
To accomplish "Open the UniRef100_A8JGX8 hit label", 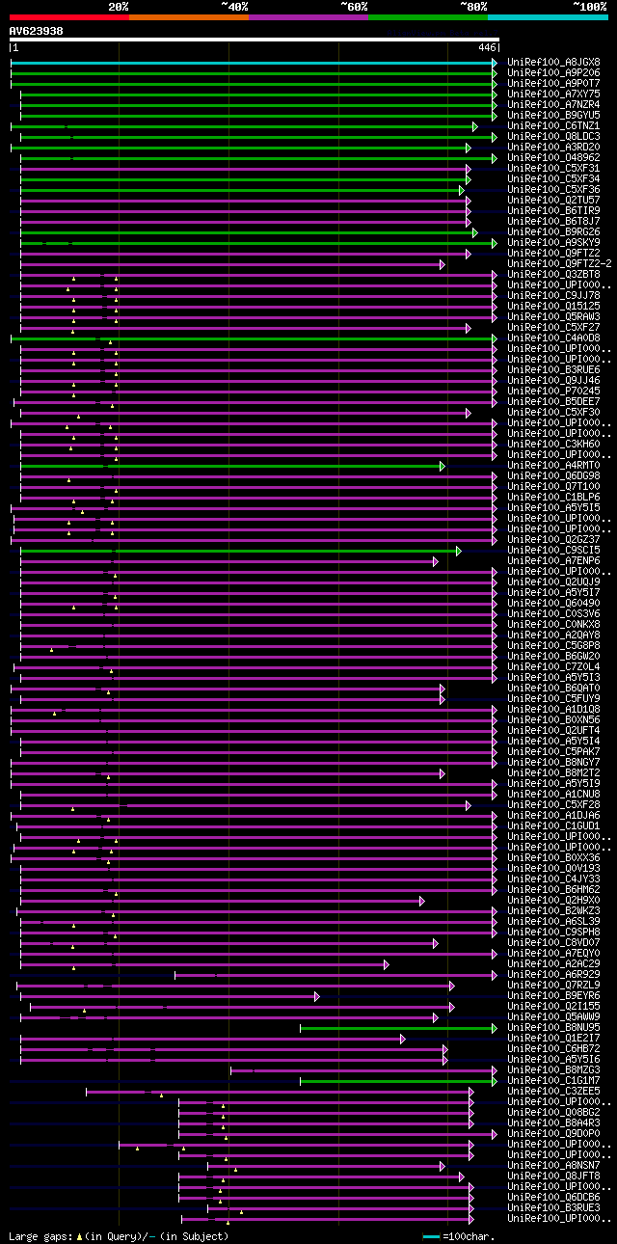I will coord(553,62).
